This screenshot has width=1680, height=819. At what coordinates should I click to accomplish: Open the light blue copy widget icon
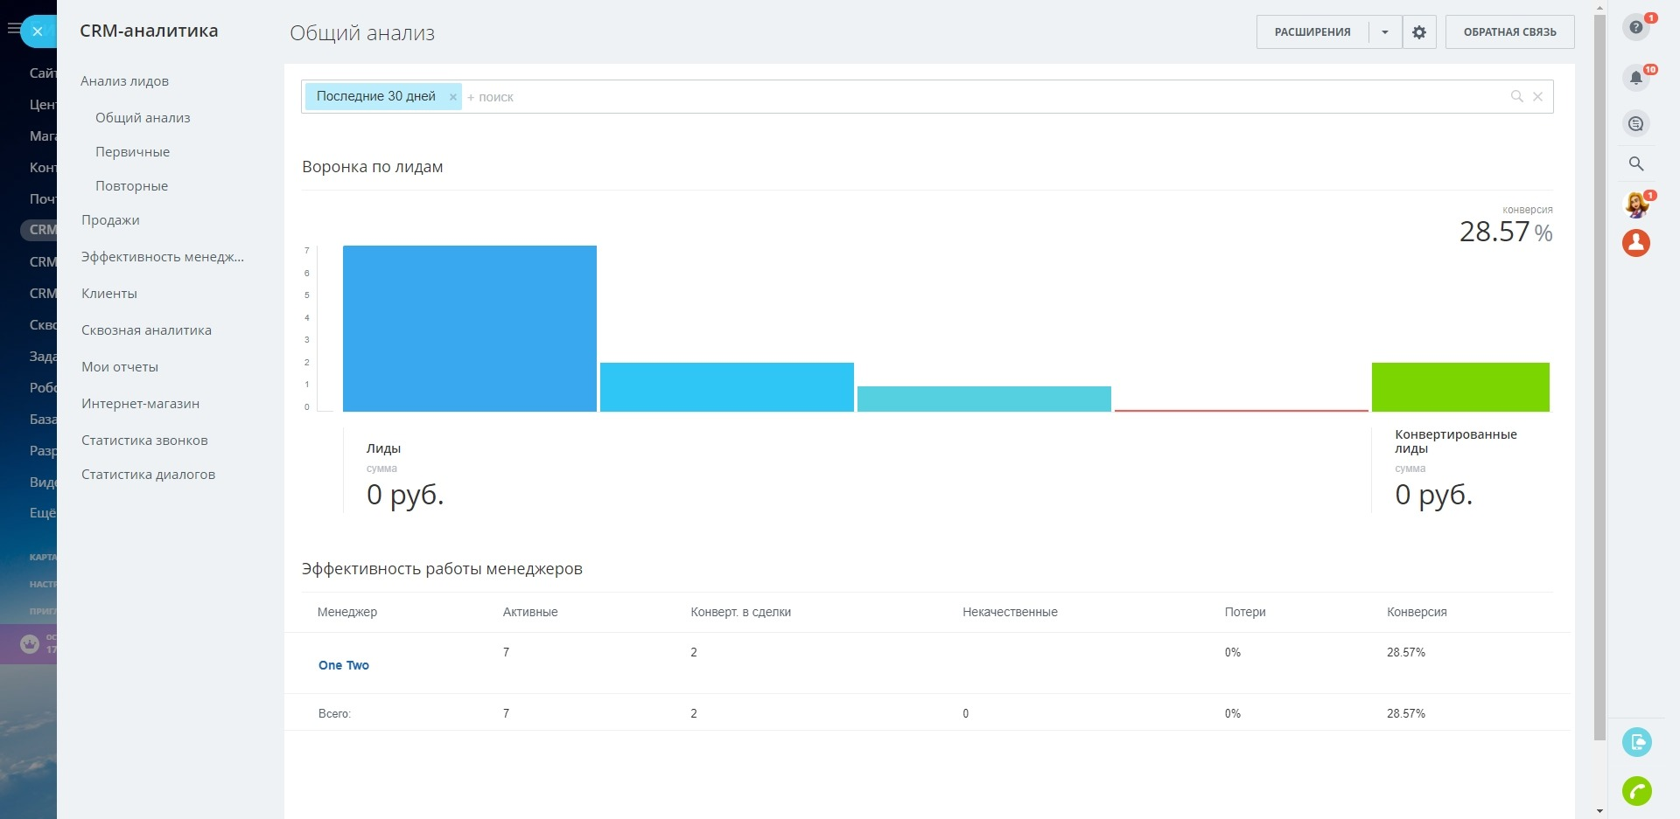(1637, 742)
